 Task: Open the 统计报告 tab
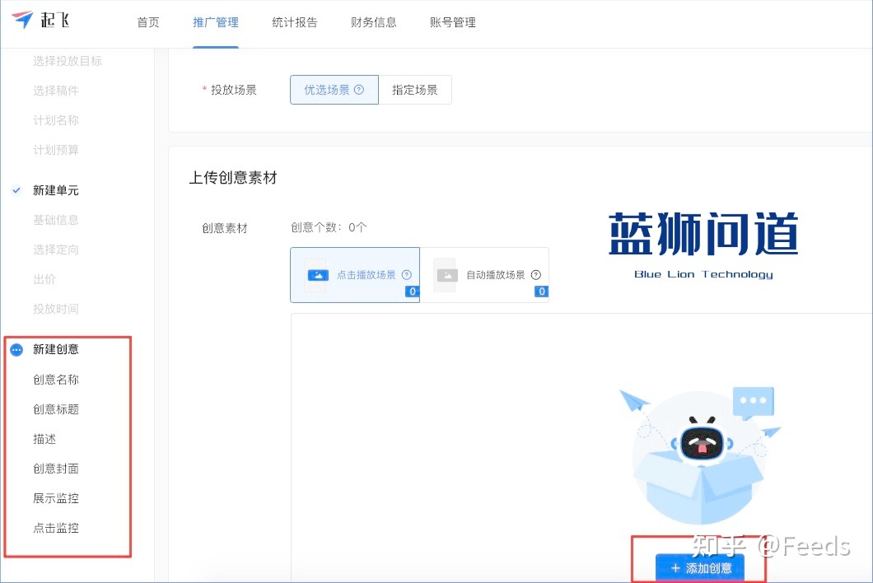tap(295, 22)
